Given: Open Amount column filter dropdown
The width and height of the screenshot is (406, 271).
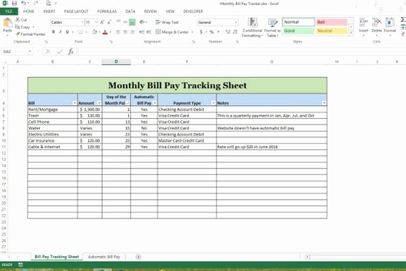Looking at the screenshot, I should point(99,103).
